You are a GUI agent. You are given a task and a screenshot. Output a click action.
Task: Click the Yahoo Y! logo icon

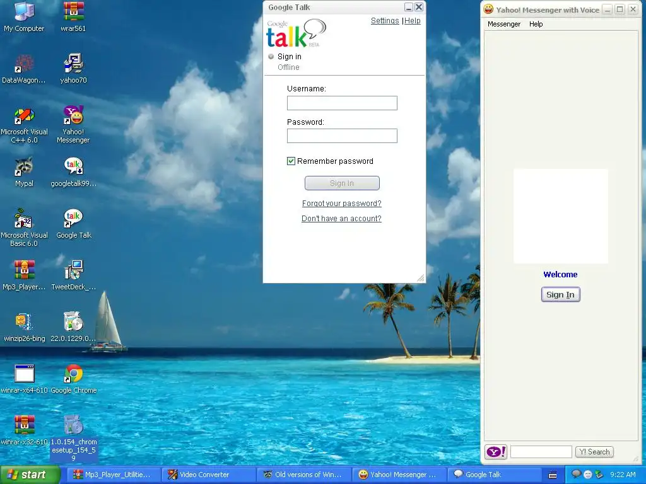(496, 452)
